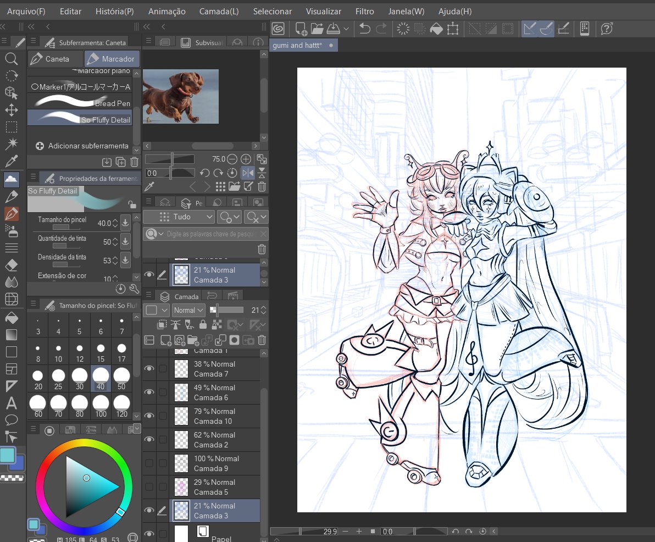The image size is (655, 542).
Task: Select the Zoom magnifier tool
Action: pos(12,58)
